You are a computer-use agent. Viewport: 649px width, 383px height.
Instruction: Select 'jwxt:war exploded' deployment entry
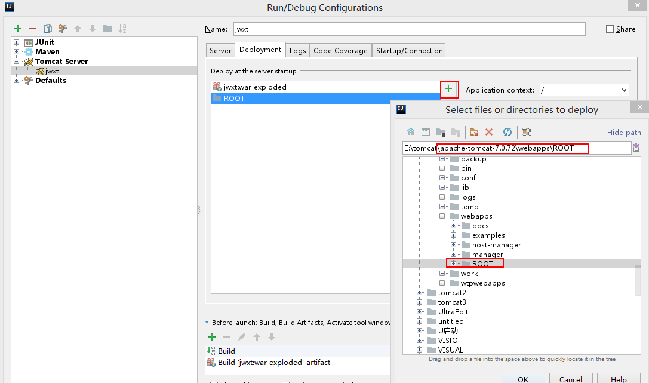click(326, 87)
